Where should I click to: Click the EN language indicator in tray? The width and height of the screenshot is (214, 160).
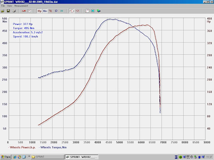[x=176, y=157]
